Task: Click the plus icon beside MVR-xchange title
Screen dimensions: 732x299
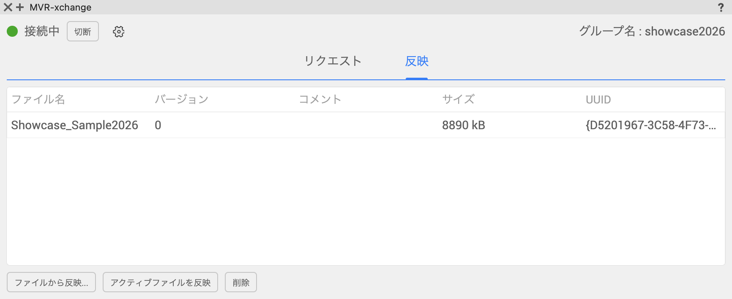Action: point(20,8)
